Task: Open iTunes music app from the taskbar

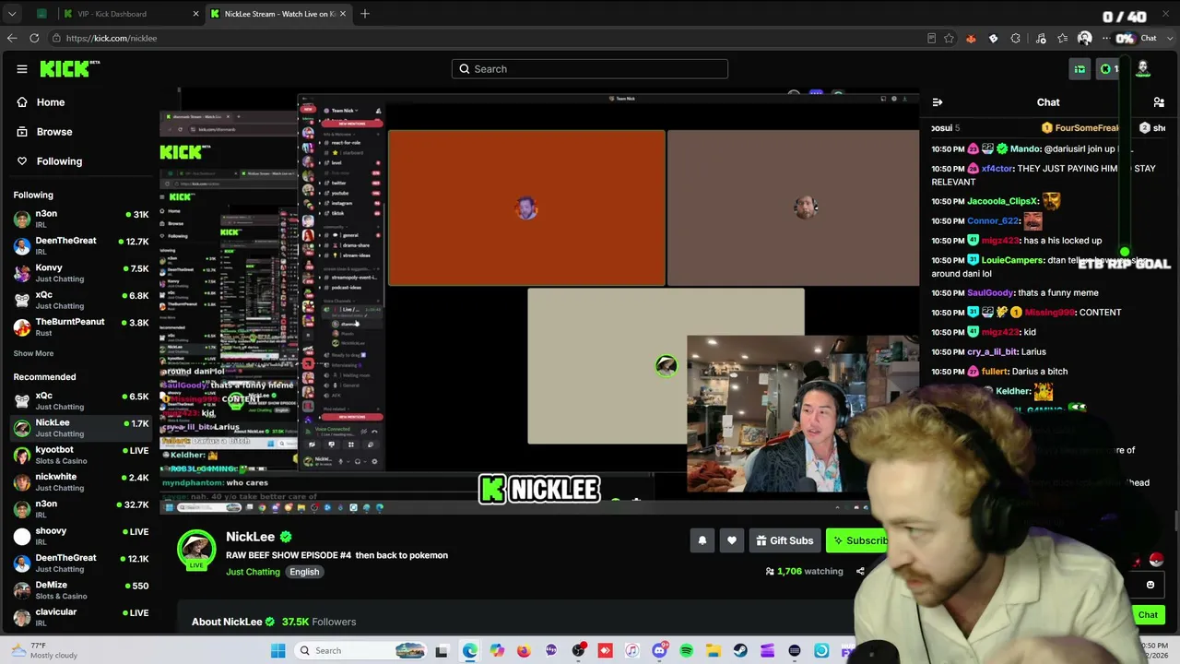Action: (632, 651)
